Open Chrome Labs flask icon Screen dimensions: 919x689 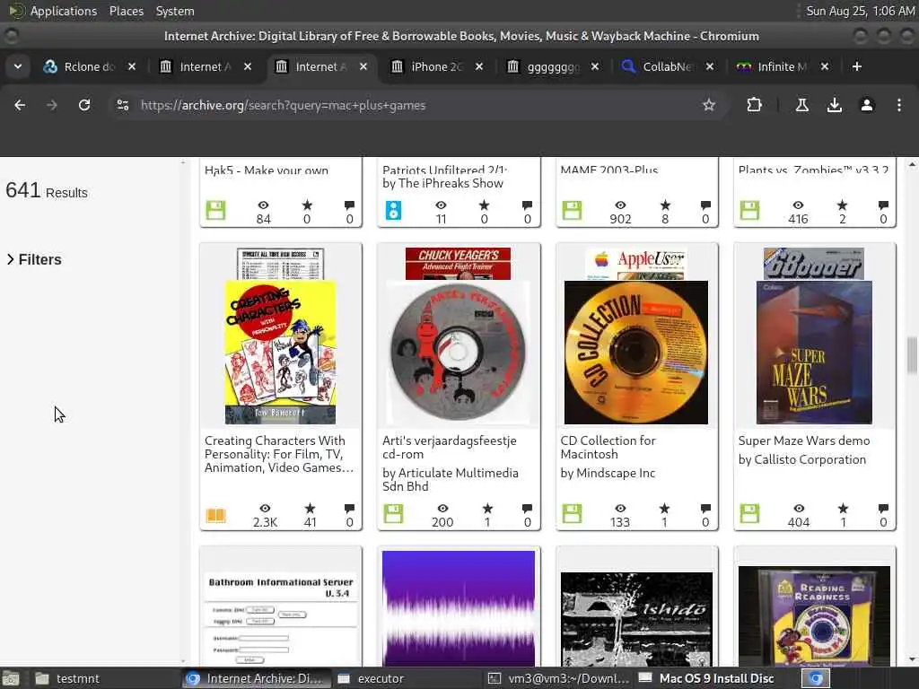click(x=801, y=105)
